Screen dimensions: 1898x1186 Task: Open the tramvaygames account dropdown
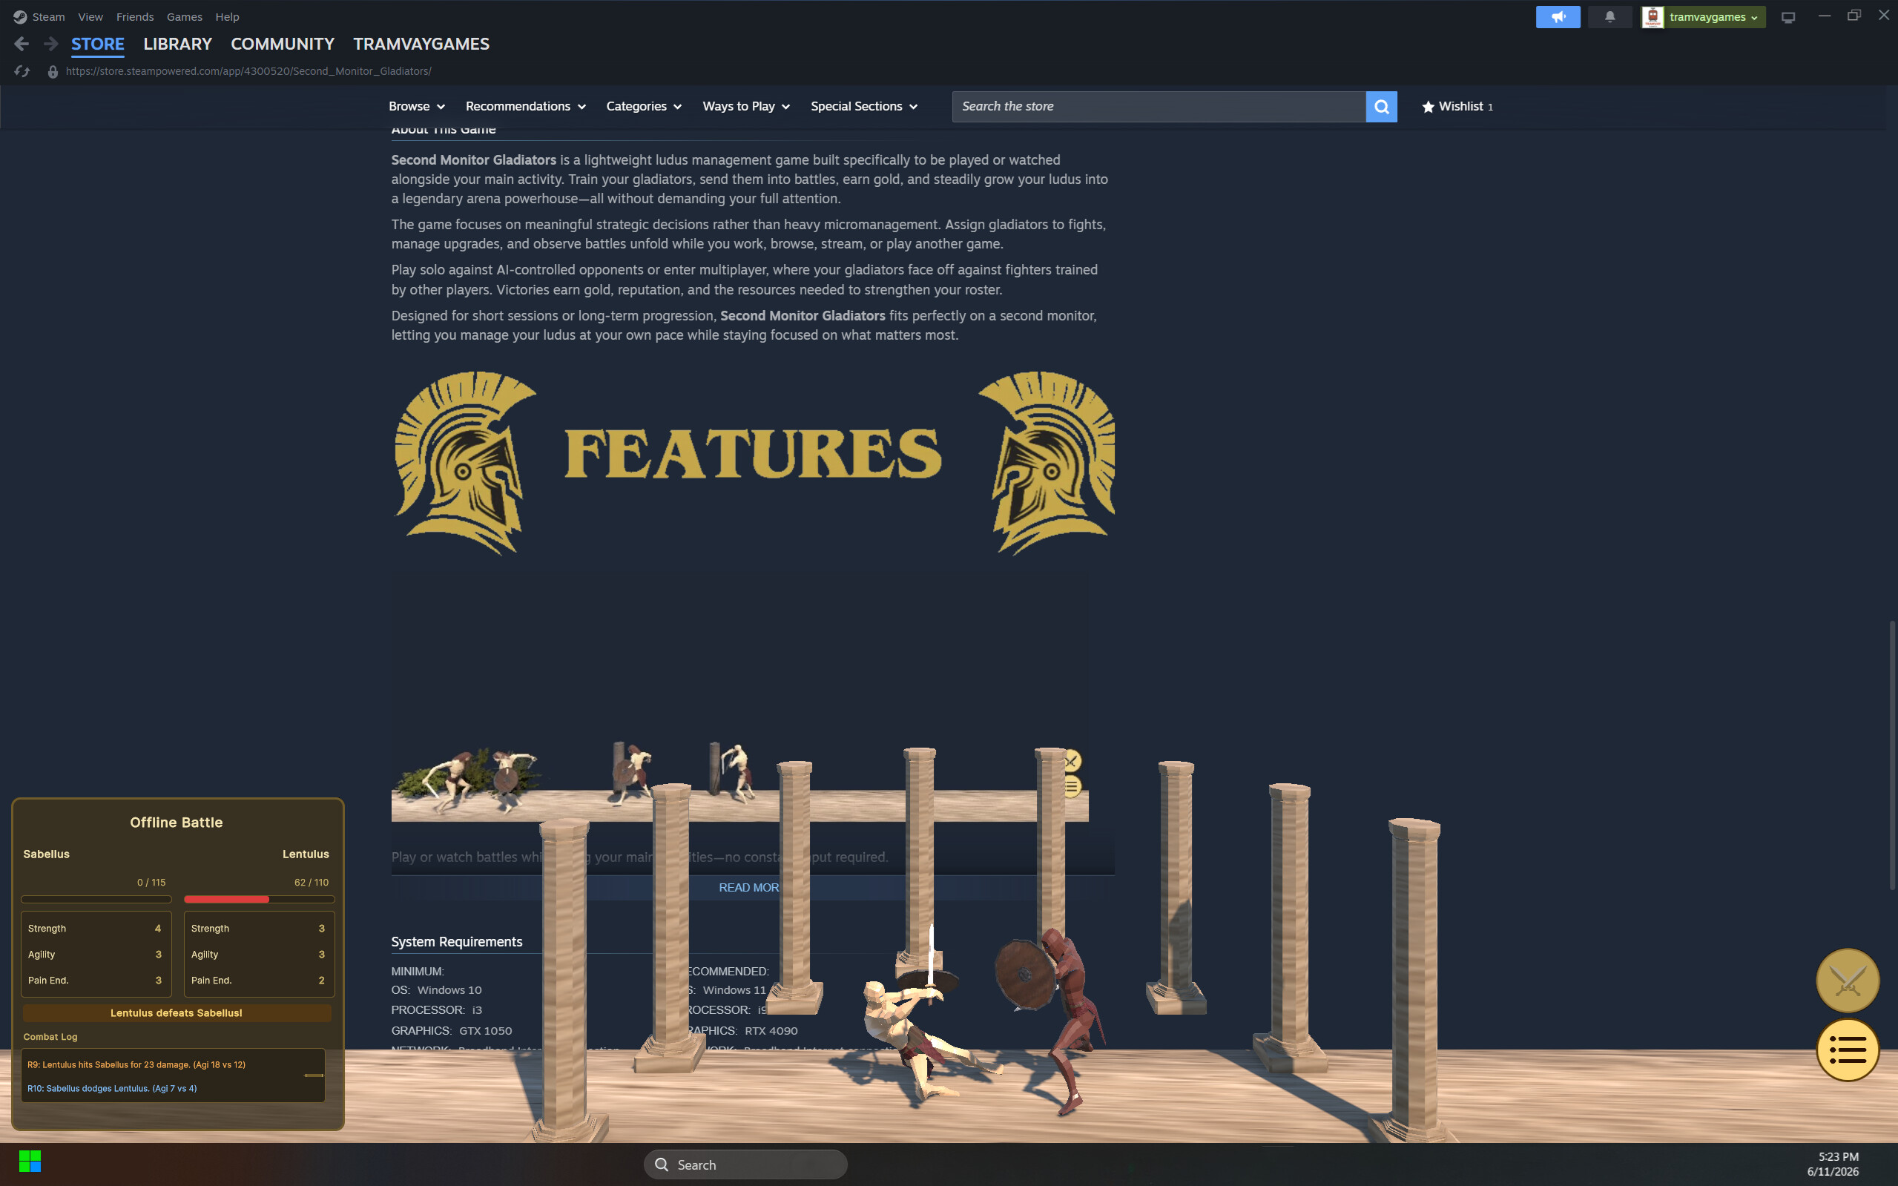(x=1714, y=16)
